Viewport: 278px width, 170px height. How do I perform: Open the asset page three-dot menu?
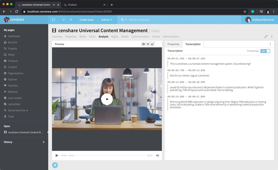271,36
